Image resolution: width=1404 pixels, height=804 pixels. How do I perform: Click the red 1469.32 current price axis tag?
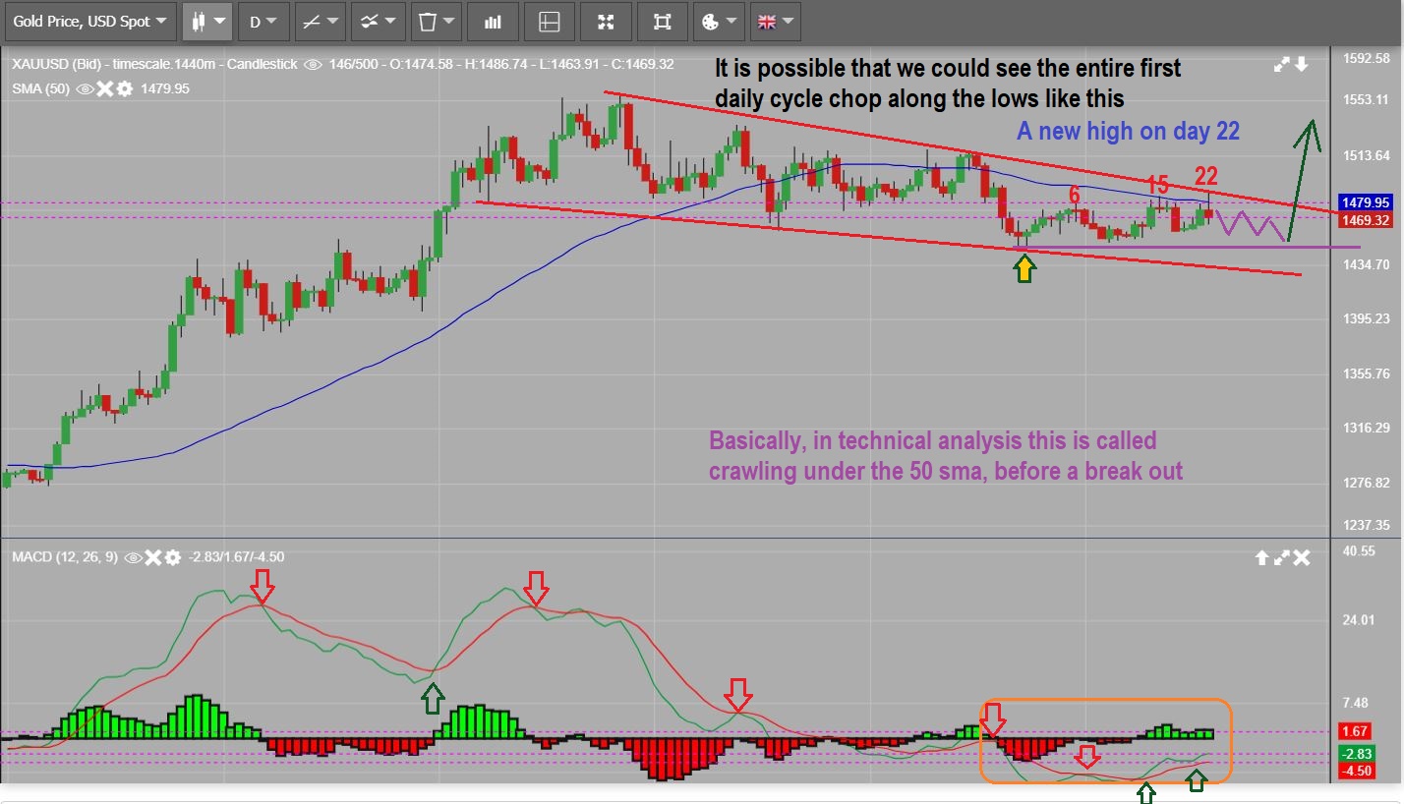pyautogui.click(x=1367, y=220)
